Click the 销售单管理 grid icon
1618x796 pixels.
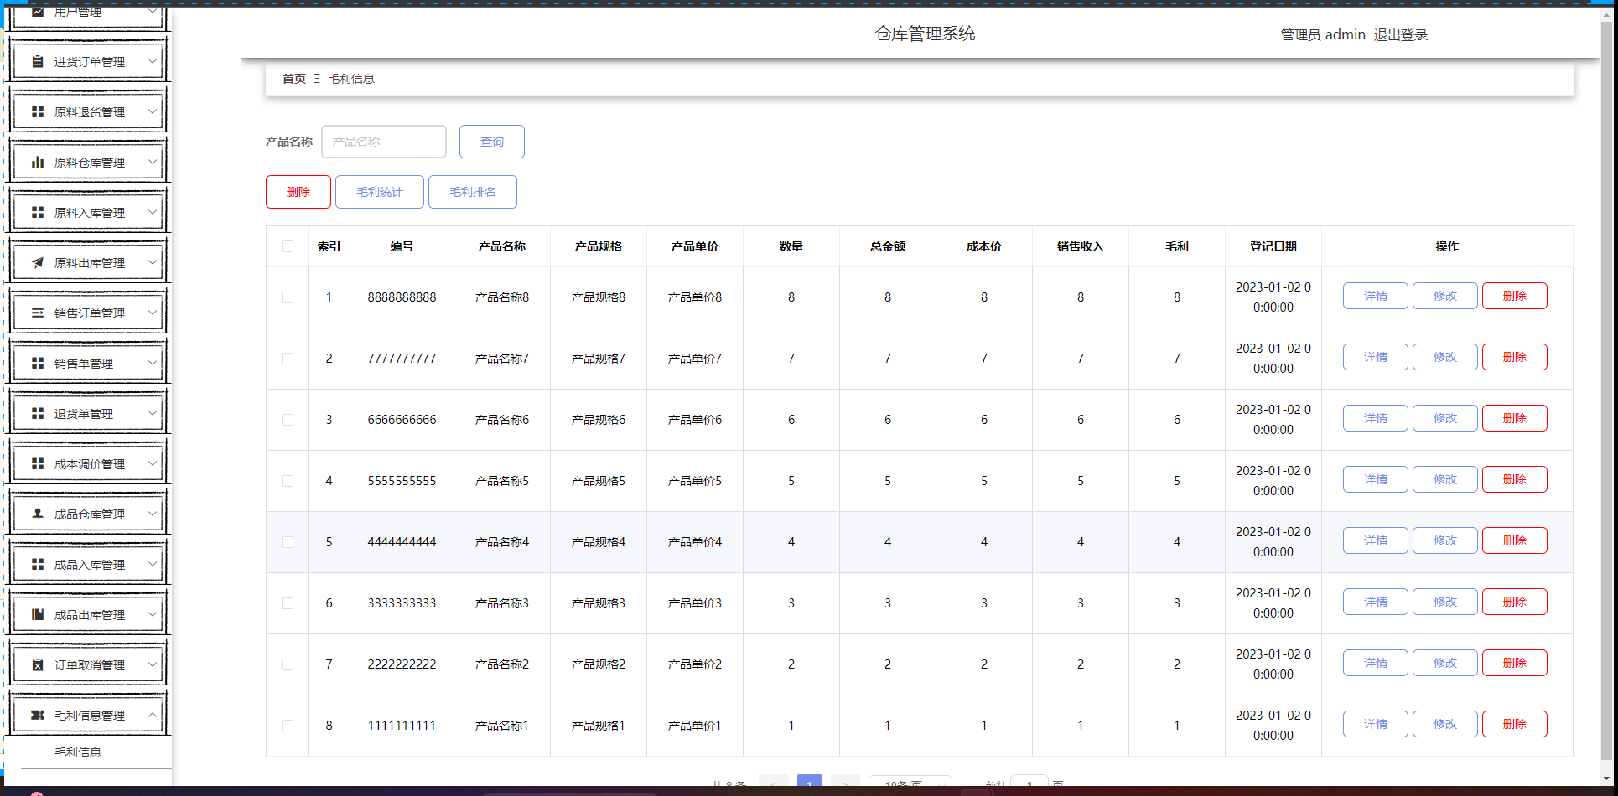click(38, 364)
